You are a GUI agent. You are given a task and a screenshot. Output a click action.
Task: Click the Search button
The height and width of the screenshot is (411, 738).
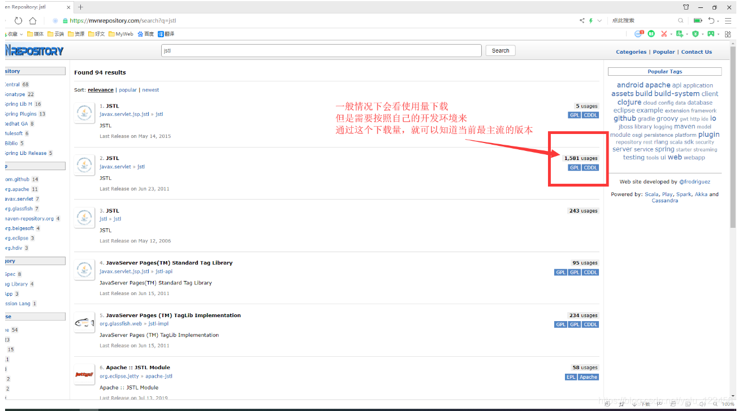(500, 50)
